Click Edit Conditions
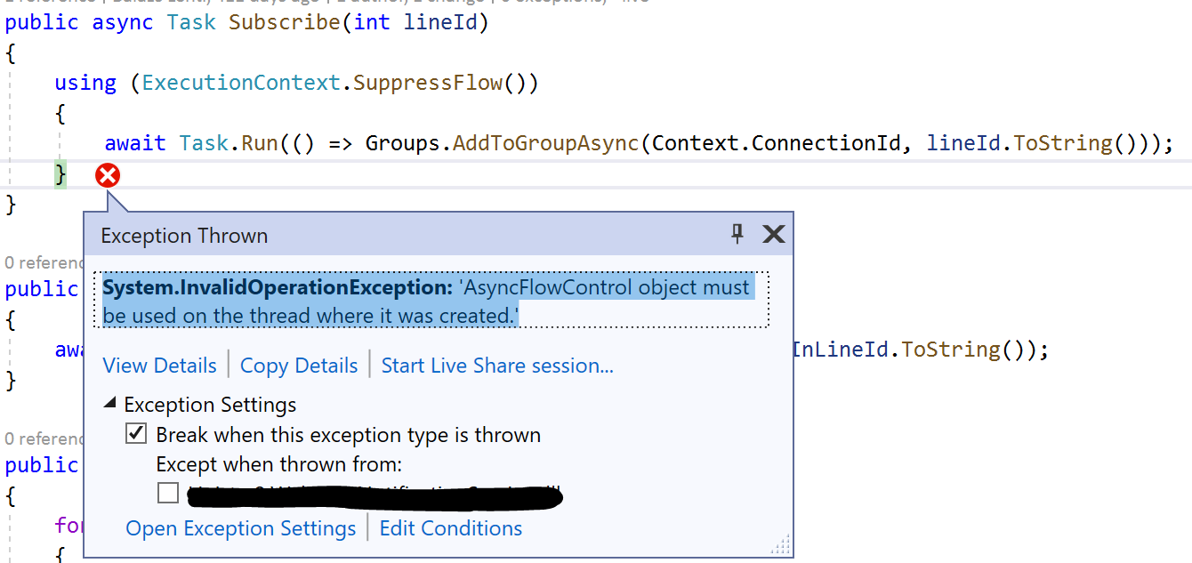 click(x=450, y=528)
